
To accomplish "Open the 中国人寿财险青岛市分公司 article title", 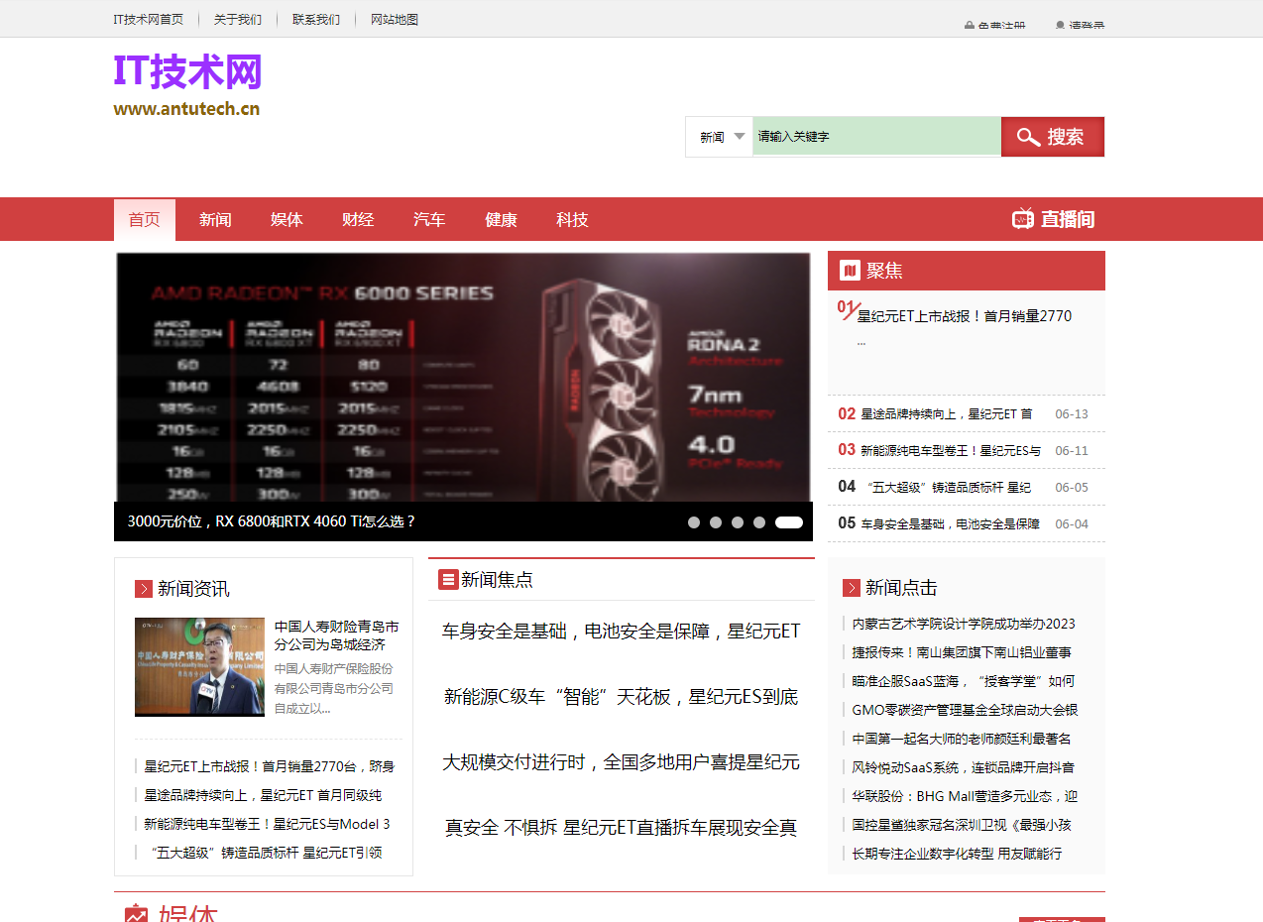I will [337, 635].
